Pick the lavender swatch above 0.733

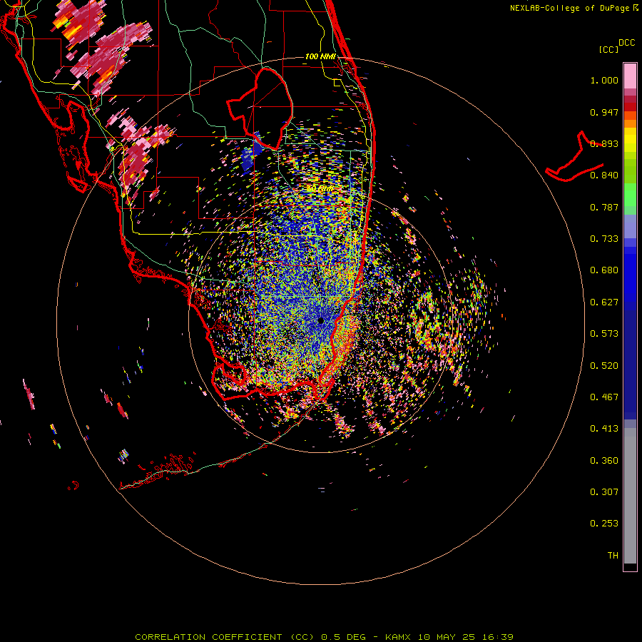point(630,226)
